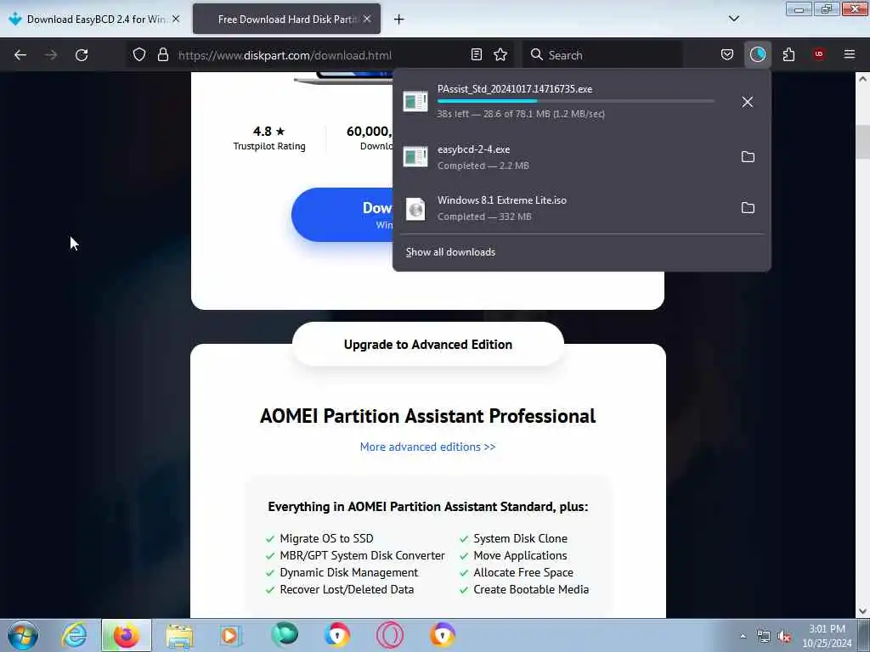
Task: Click the Windows 8.1 ISO disc icon
Action: click(415, 209)
